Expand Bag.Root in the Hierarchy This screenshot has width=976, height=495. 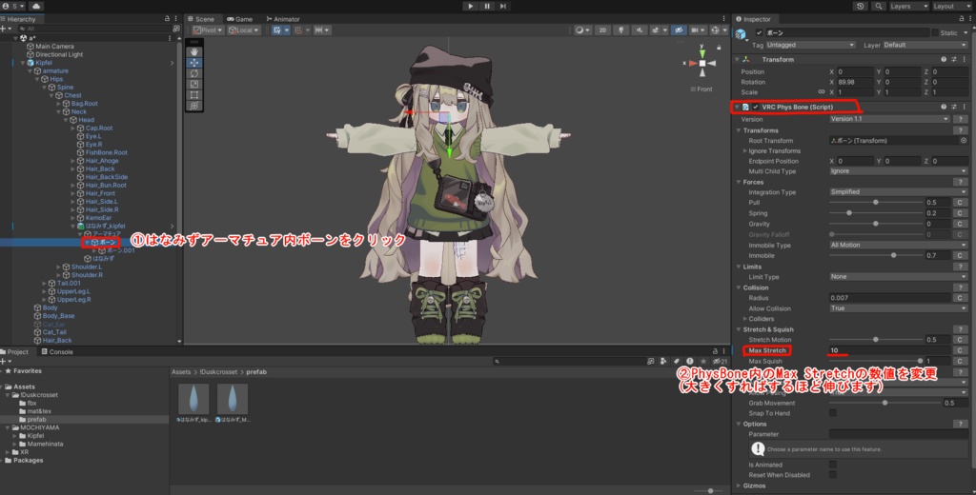(59, 104)
